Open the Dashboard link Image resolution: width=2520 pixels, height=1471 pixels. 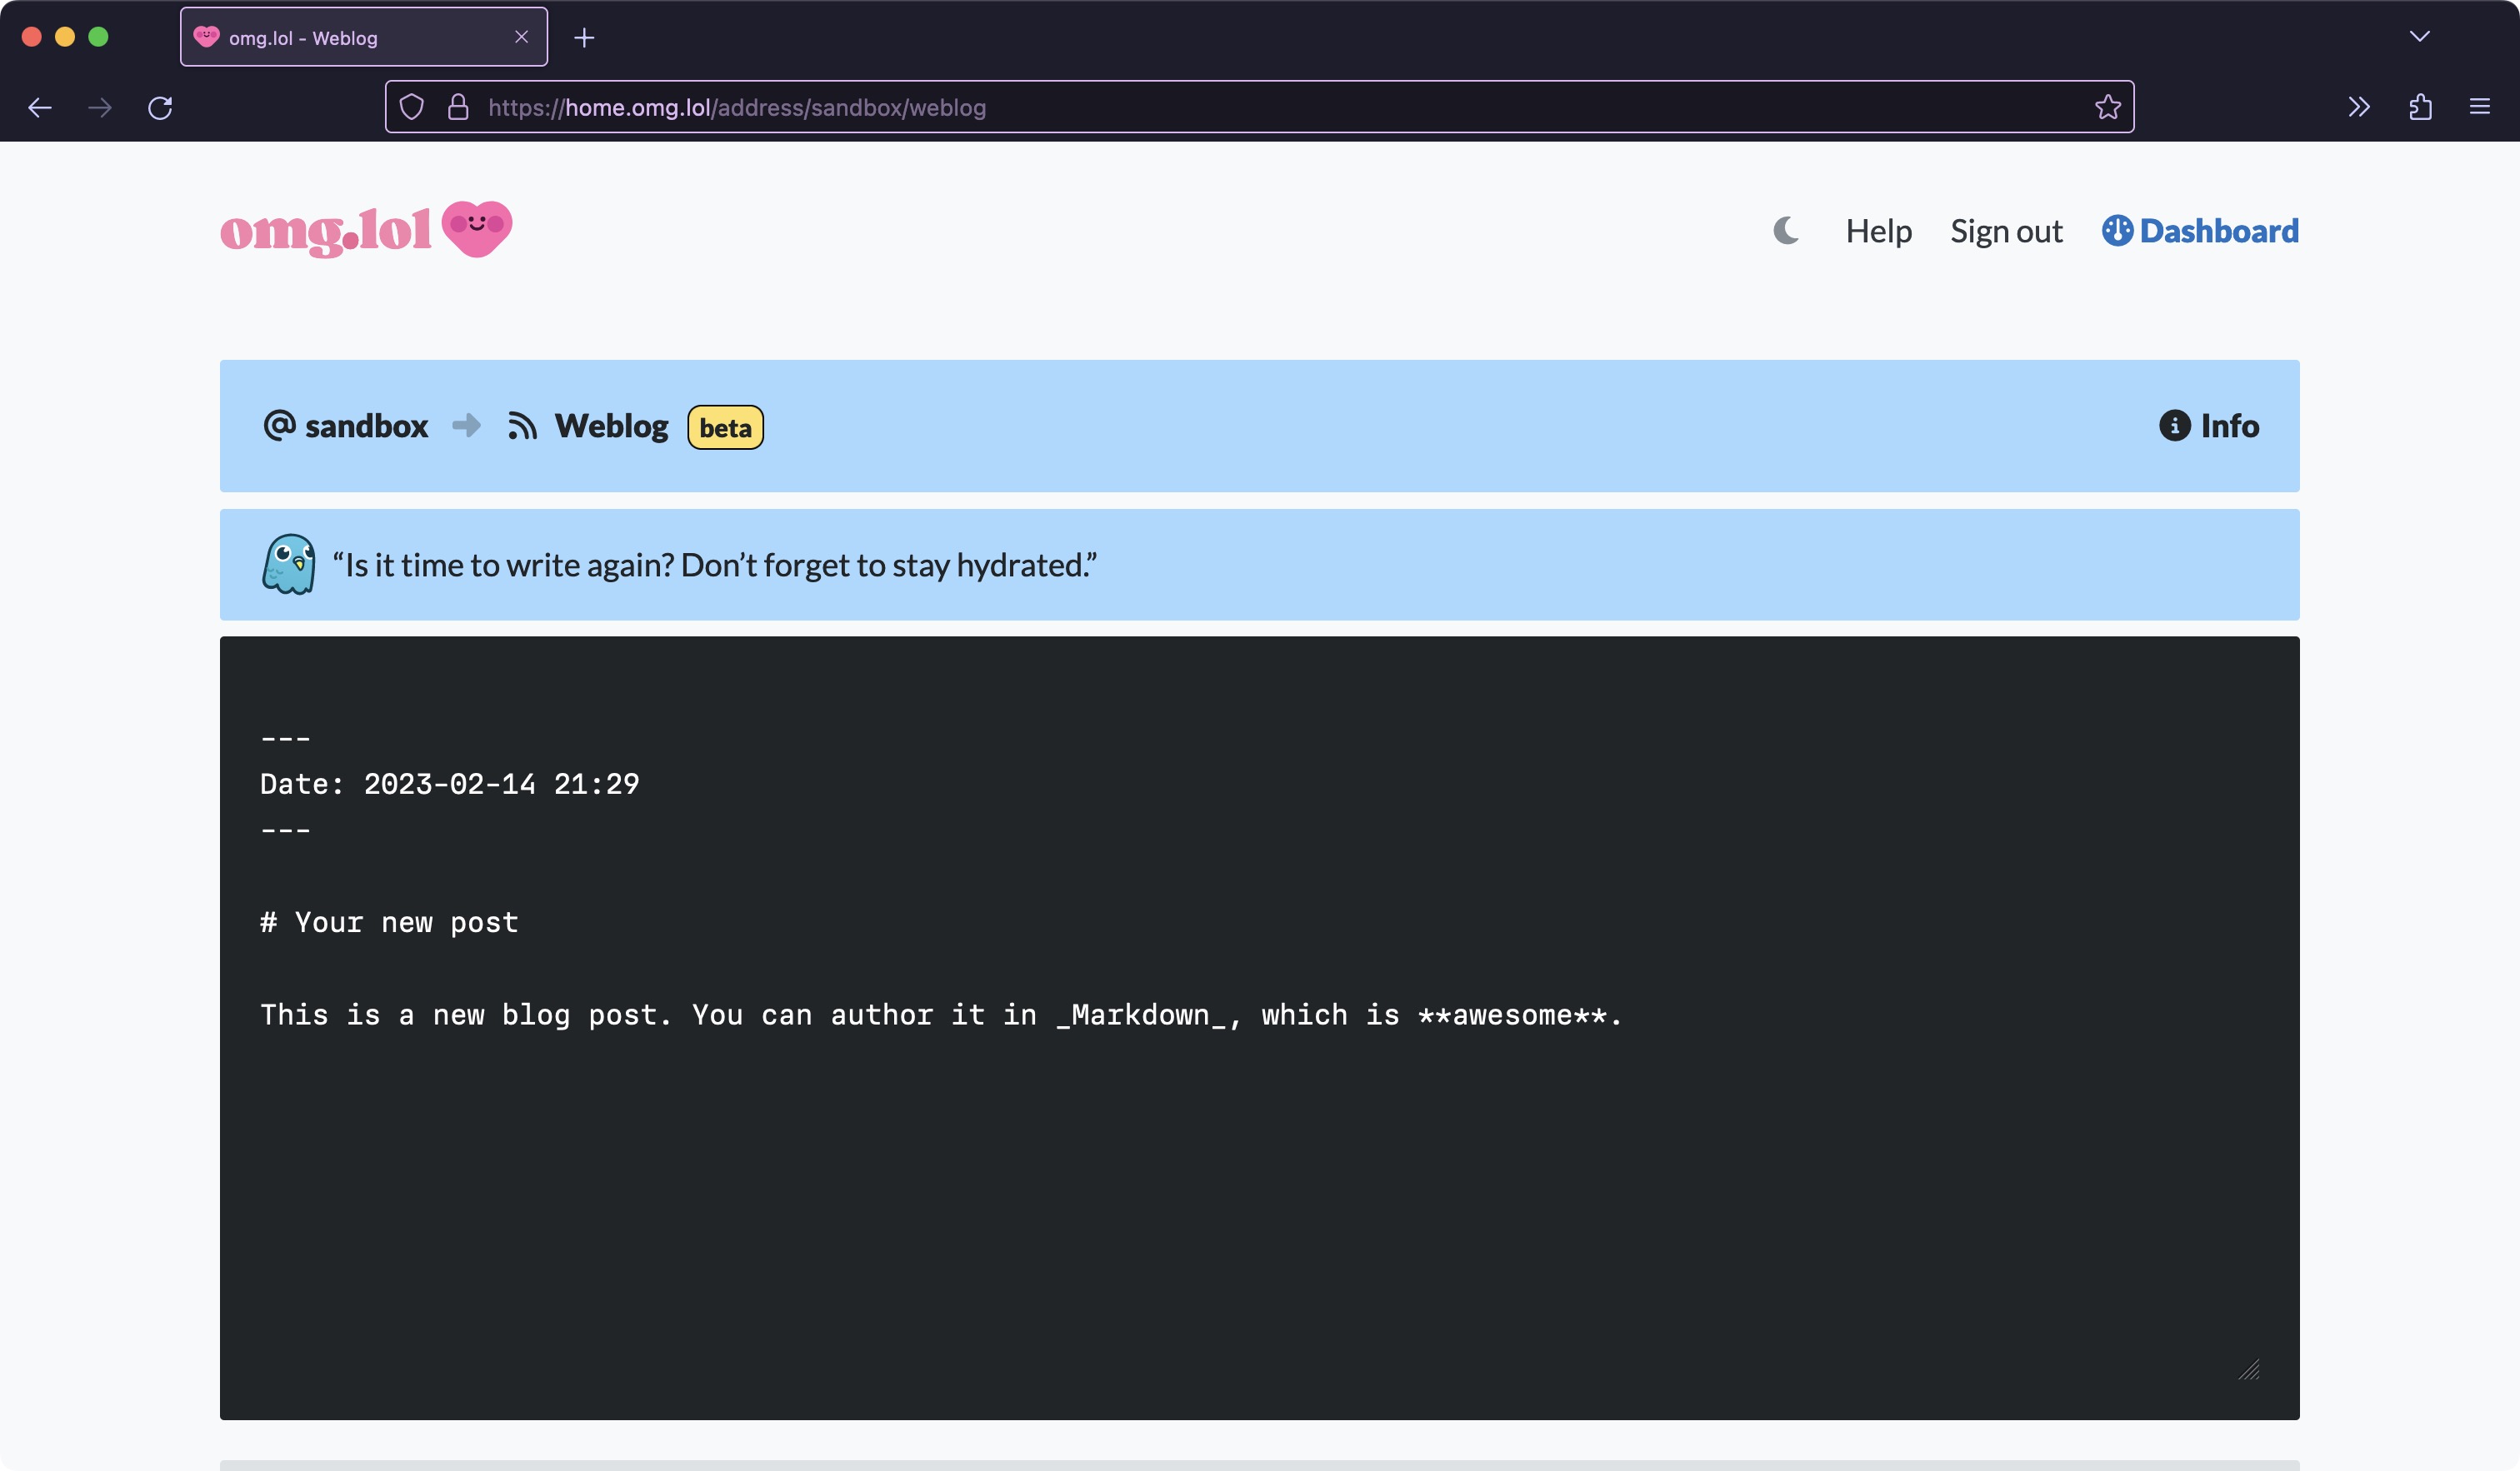(x=2200, y=231)
